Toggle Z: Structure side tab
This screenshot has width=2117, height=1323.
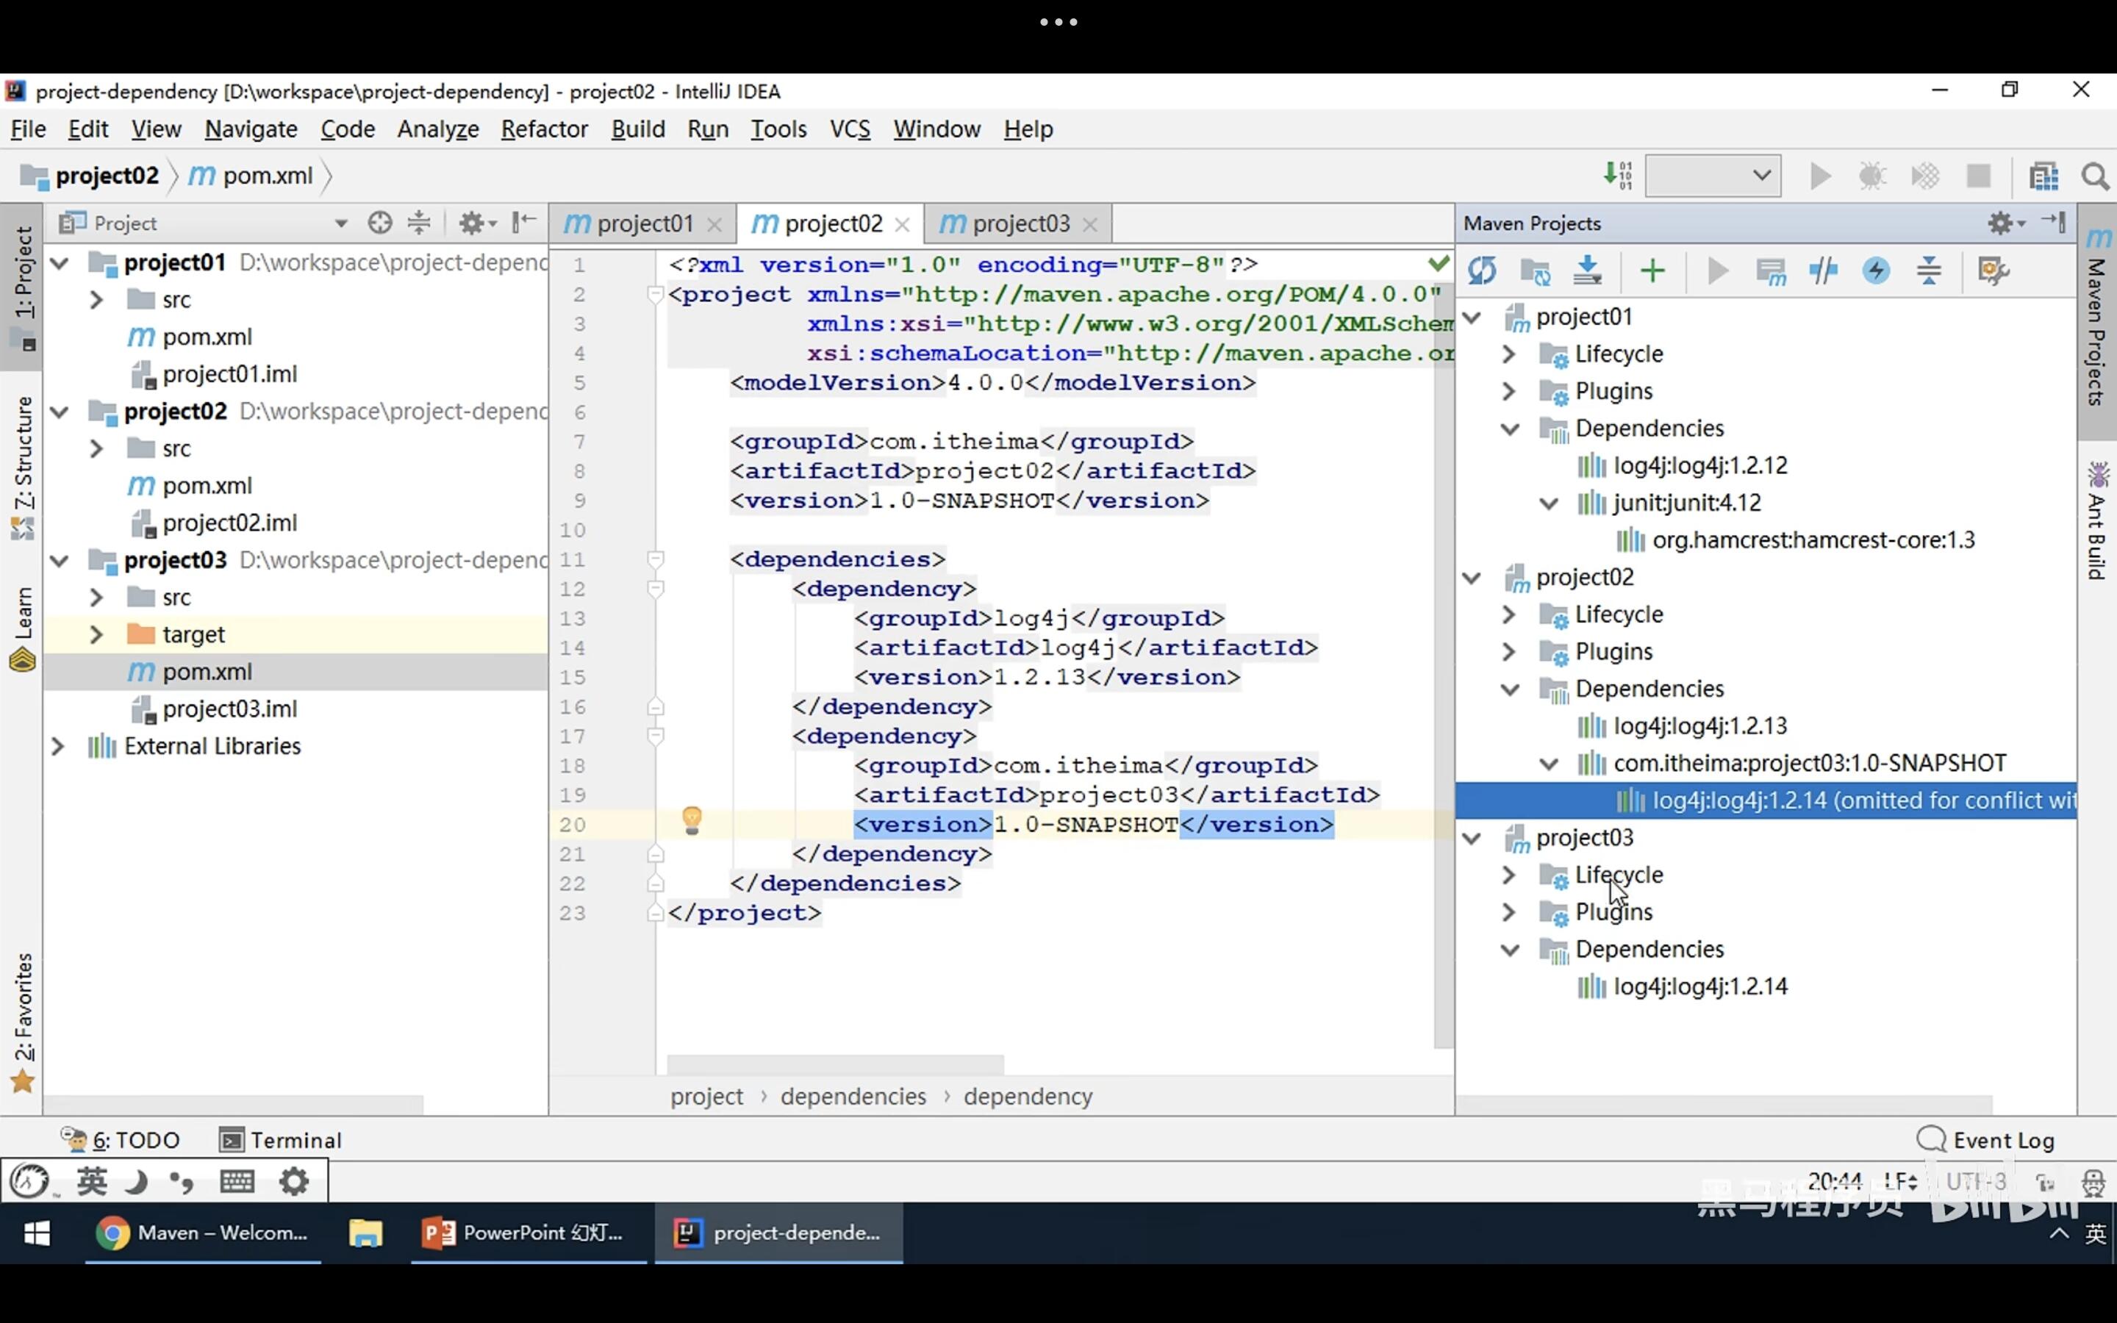pos(23,467)
